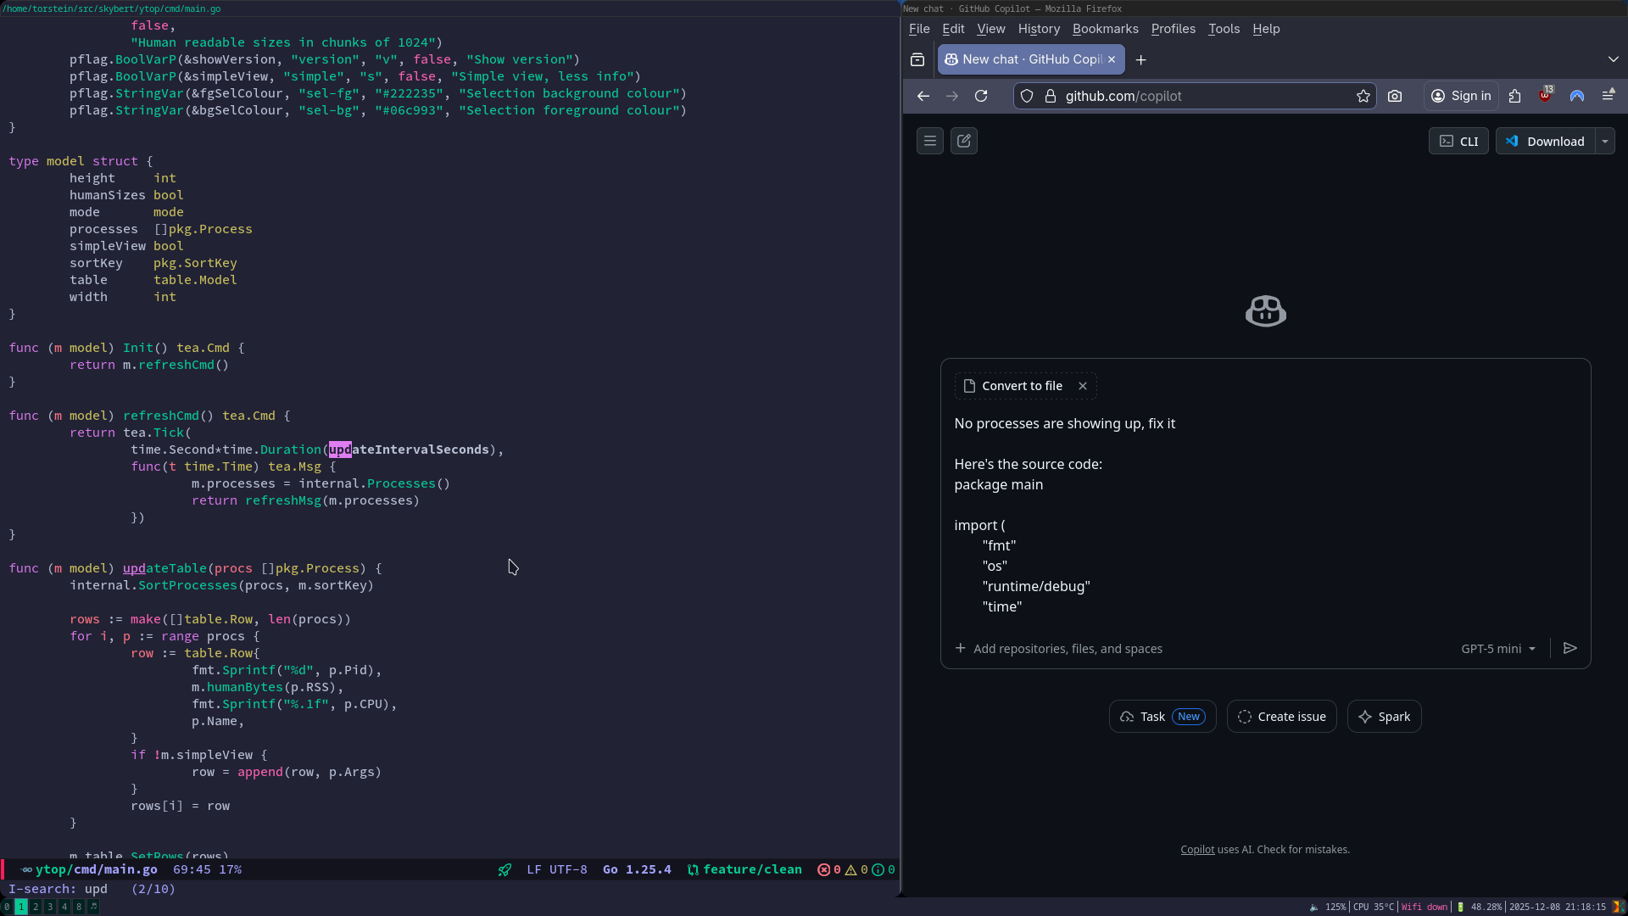
Task: Expand the Download button dropdown arrow
Action: (1605, 142)
